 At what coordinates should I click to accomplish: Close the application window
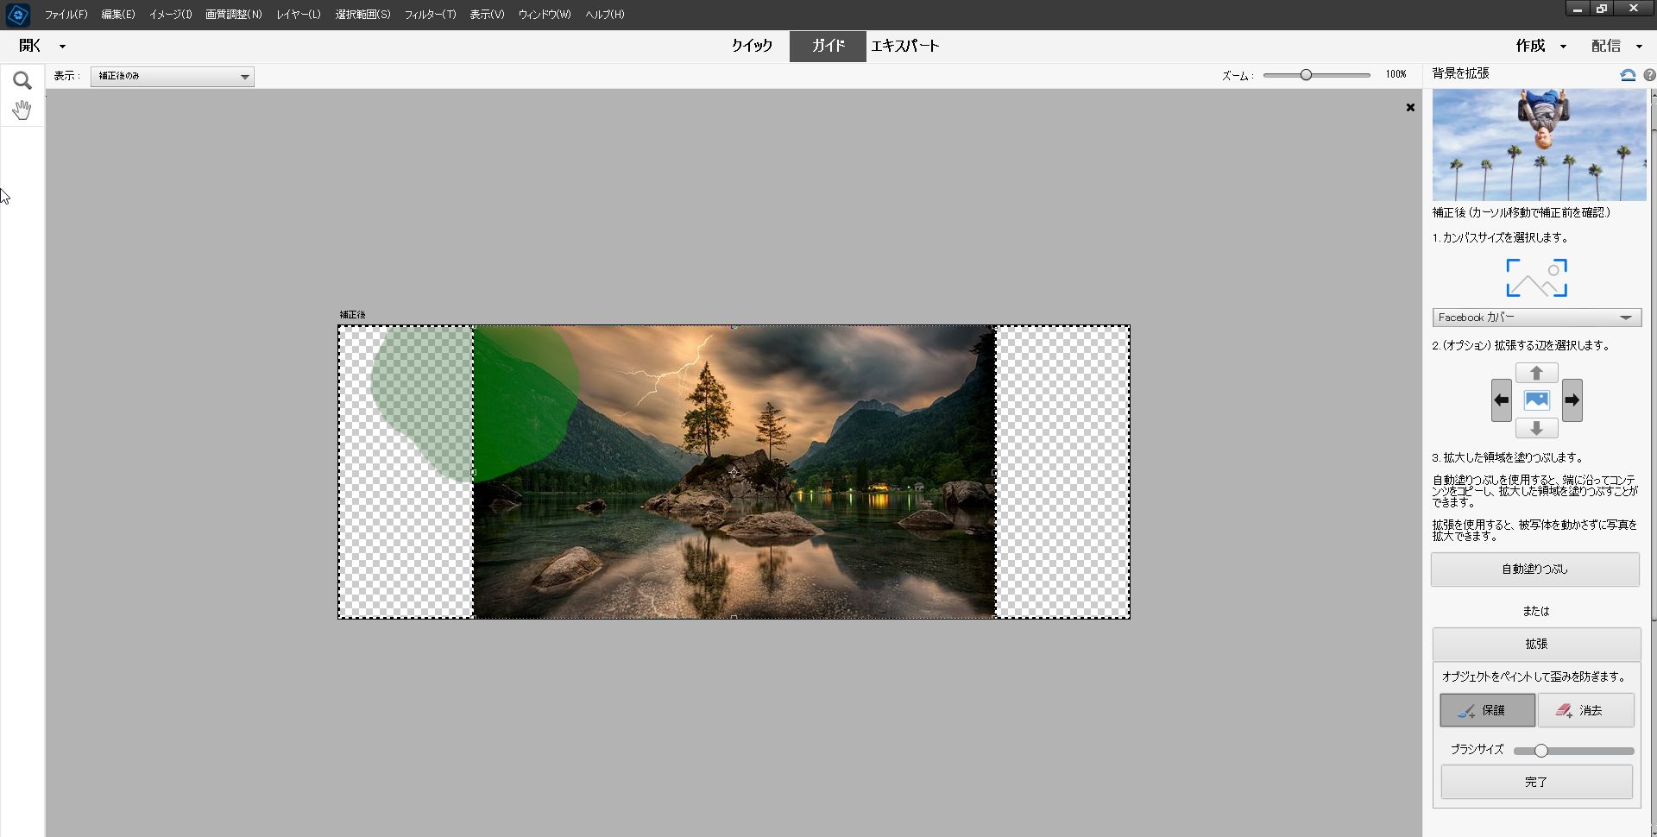(1634, 9)
